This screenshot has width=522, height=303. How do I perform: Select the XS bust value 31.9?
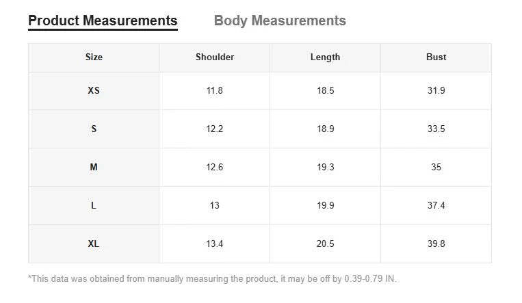click(436, 90)
